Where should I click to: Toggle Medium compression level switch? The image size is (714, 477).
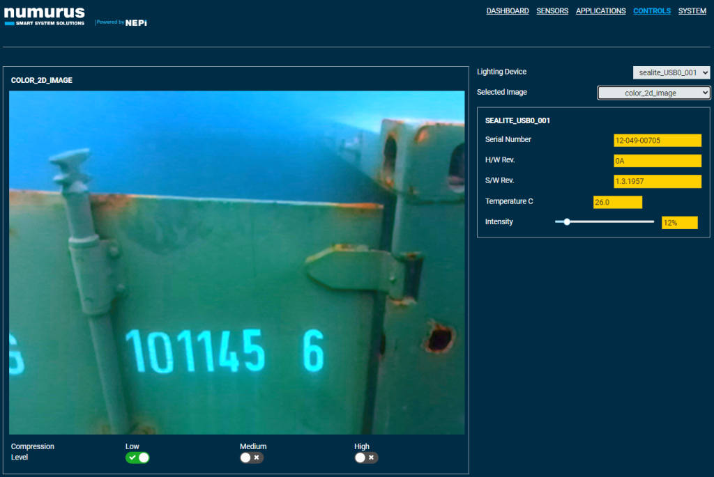click(x=251, y=458)
